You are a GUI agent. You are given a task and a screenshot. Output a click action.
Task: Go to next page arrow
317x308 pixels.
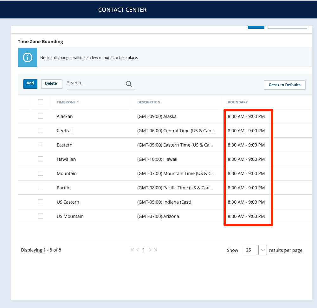(150, 250)
